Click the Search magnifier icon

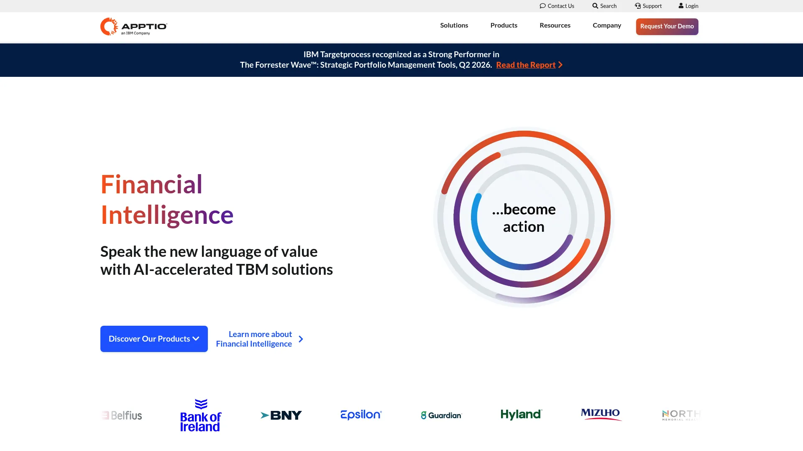click(x=595, y=6)
